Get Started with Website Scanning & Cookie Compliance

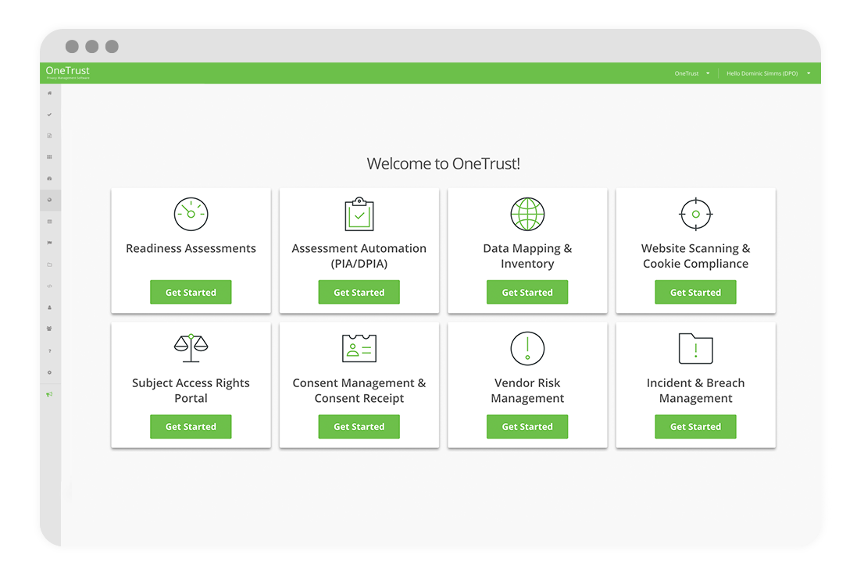coord(695,292)
